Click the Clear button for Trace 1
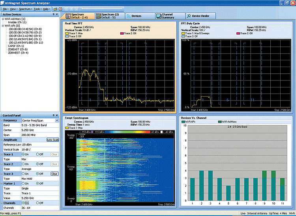 [54, 155]
